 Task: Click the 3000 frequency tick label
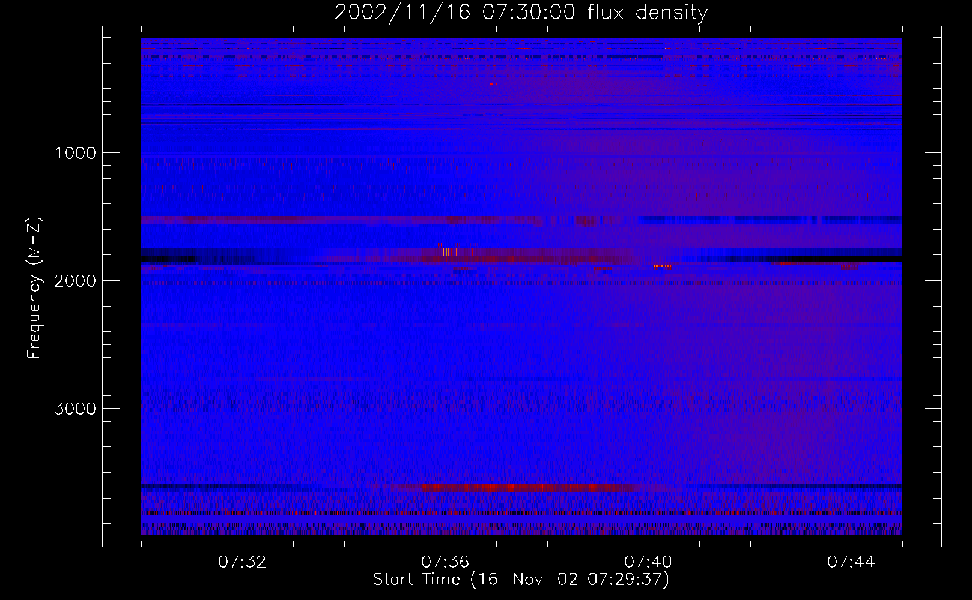click(75, 409)
